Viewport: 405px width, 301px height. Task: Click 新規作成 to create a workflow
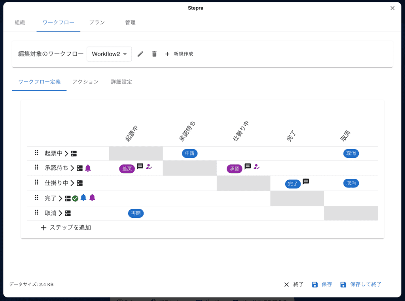179,54
